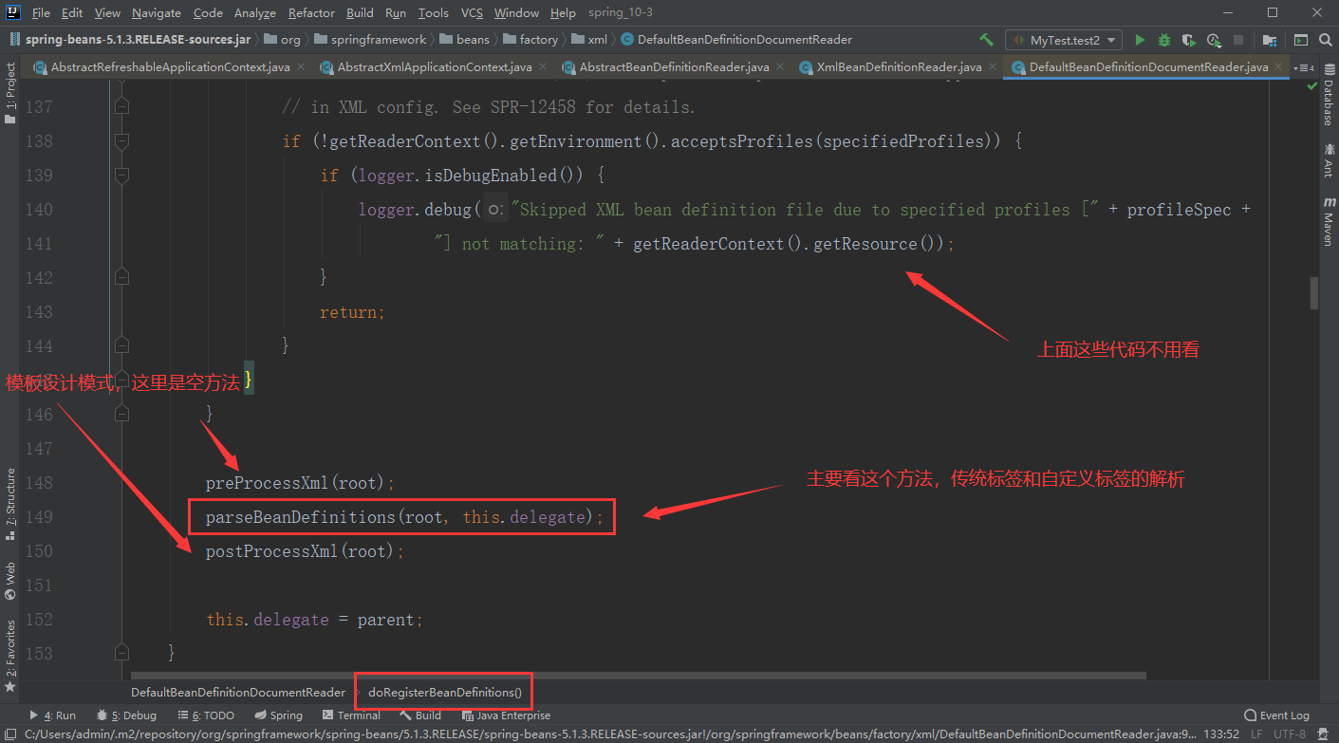The width and height of the screenshot is (1339, 743).
Task: Open the profiler run icon in the toolbar
Action: tap(1214, 40)
